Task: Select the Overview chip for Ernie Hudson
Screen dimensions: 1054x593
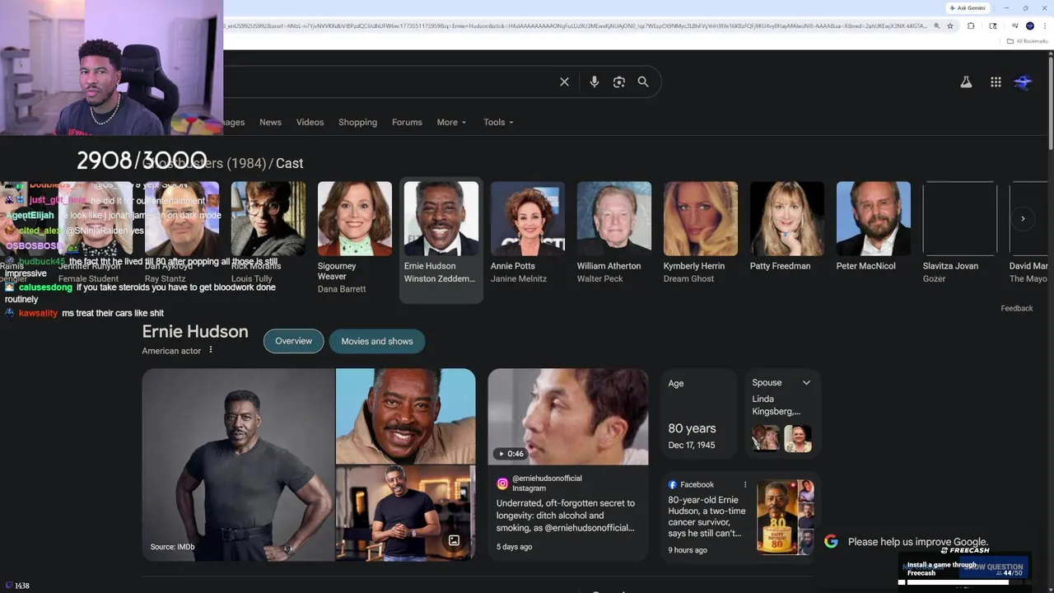Action: click(294, 341)
